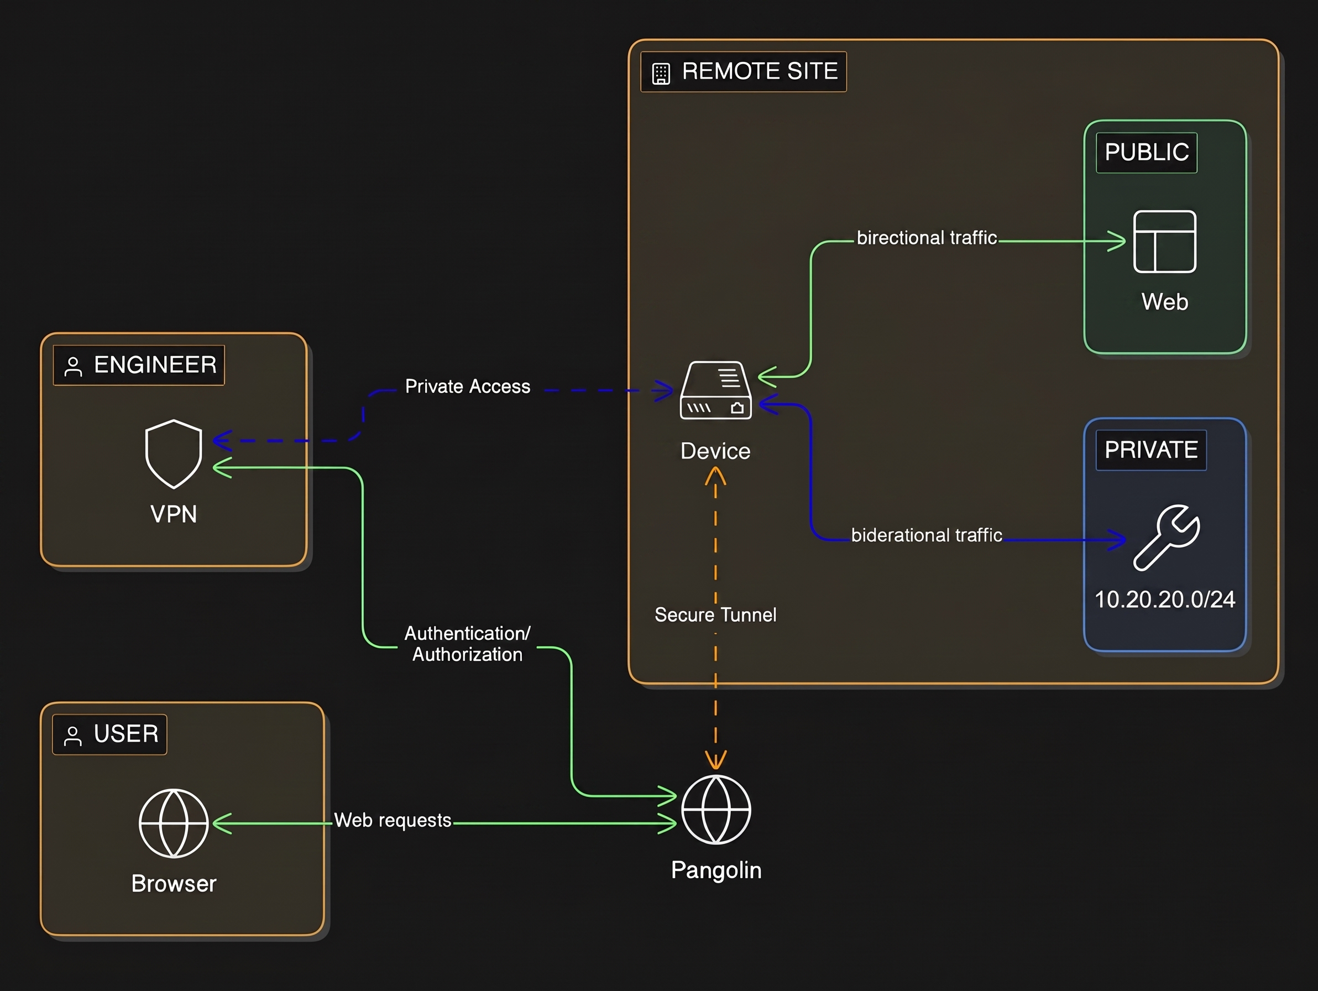Click the Web layout icon
Viewport: 1318px width, 991px height.
[1164, 241]
